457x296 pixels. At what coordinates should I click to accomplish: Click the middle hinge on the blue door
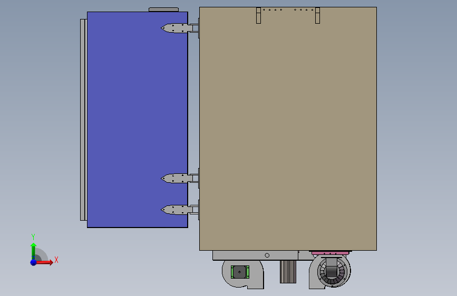click(x=180, y=179)
